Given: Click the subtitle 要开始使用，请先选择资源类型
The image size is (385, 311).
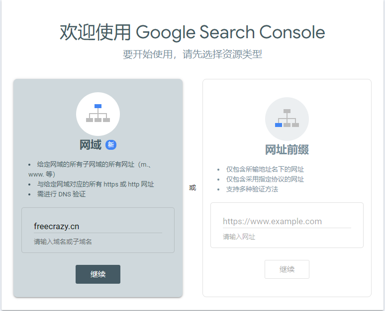Looking at the screenshot, I should click(192, 54).
